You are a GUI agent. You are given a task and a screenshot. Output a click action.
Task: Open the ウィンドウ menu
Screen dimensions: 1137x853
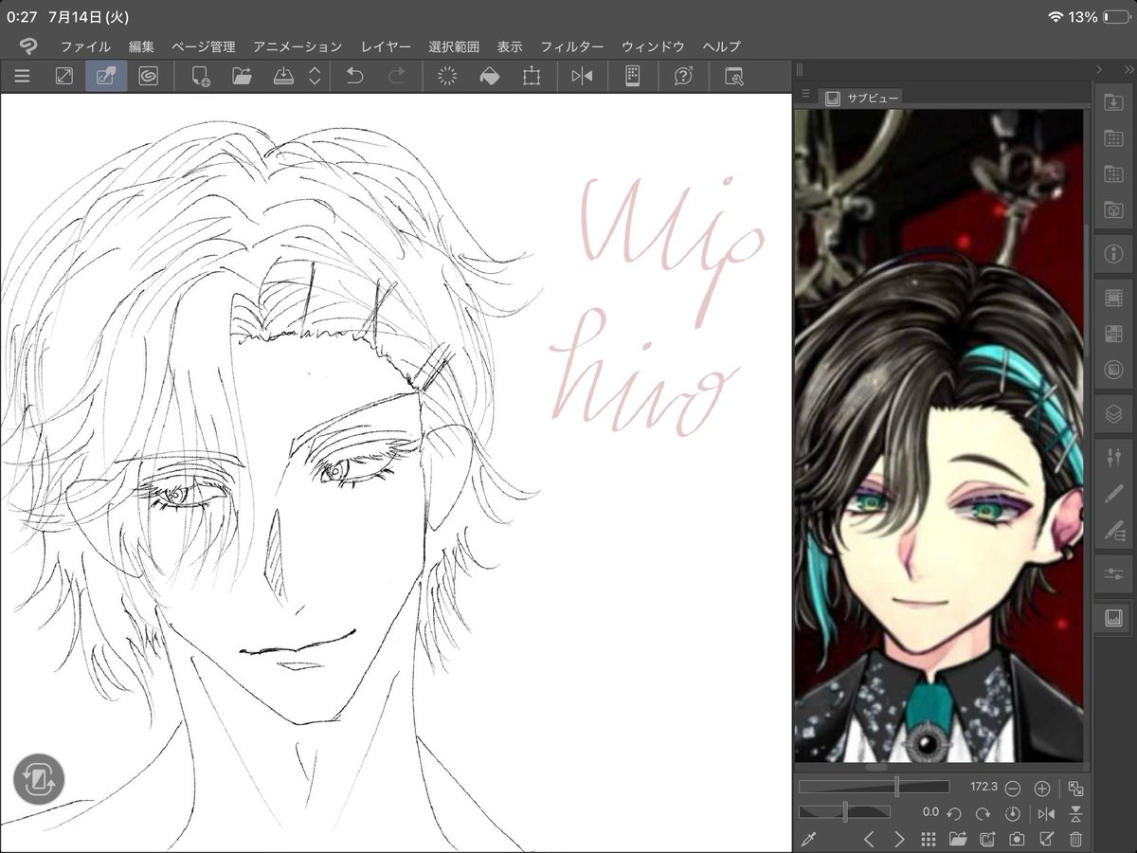pyautogui.click(x=653, y=46)
